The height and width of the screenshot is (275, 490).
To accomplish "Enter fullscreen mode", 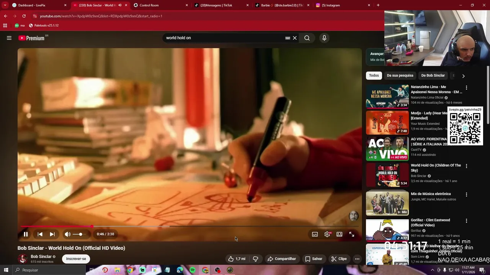I will (x=351, y=234).
